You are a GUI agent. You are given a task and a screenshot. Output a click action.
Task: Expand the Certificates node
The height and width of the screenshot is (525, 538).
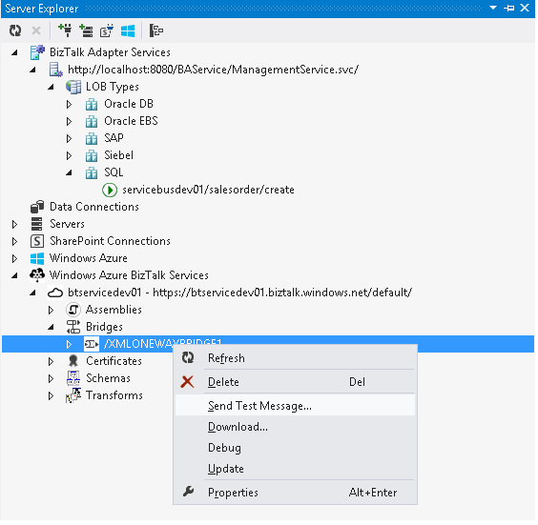tap(51, 361)
